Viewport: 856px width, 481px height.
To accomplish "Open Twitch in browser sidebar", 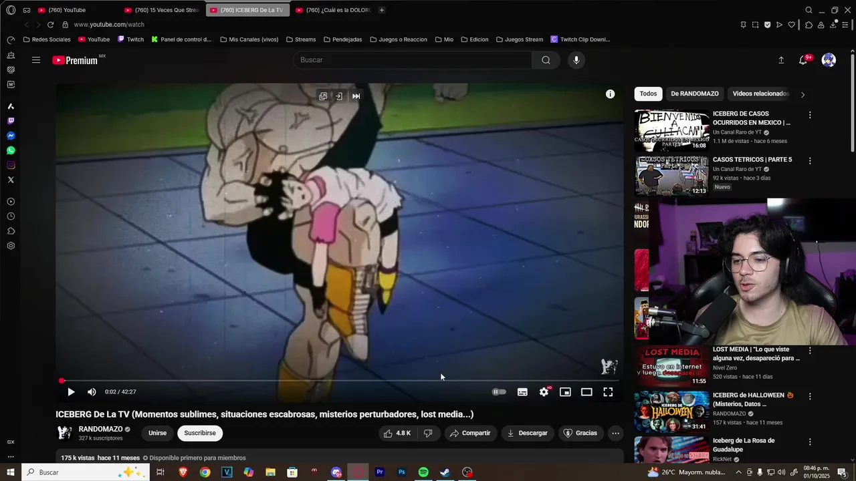I will (11, 121).
